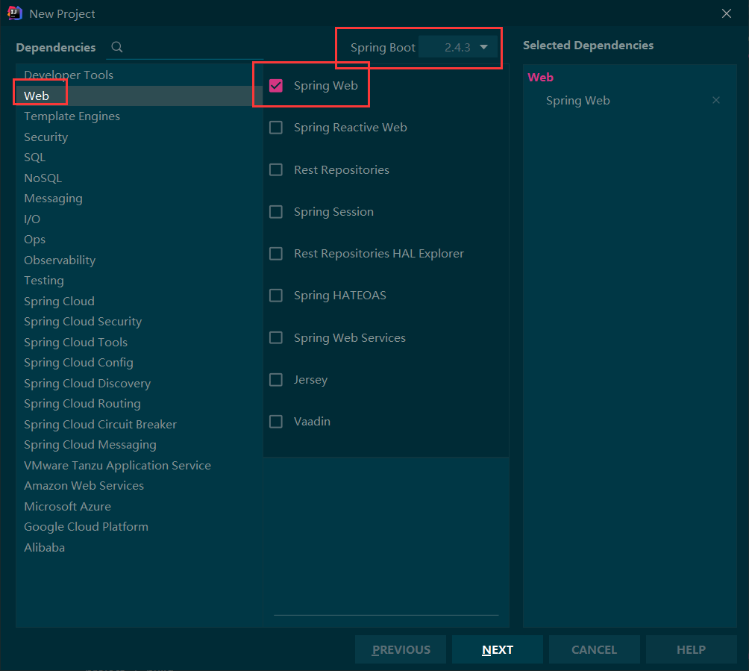Choose the Security category

[139, 137]
